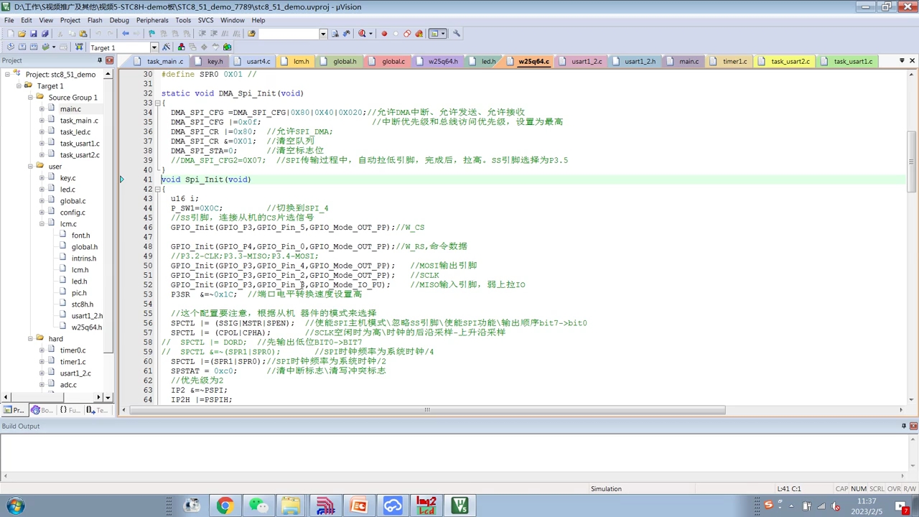Click the editor horizontal scrollbar thumb

pos(426,410)
